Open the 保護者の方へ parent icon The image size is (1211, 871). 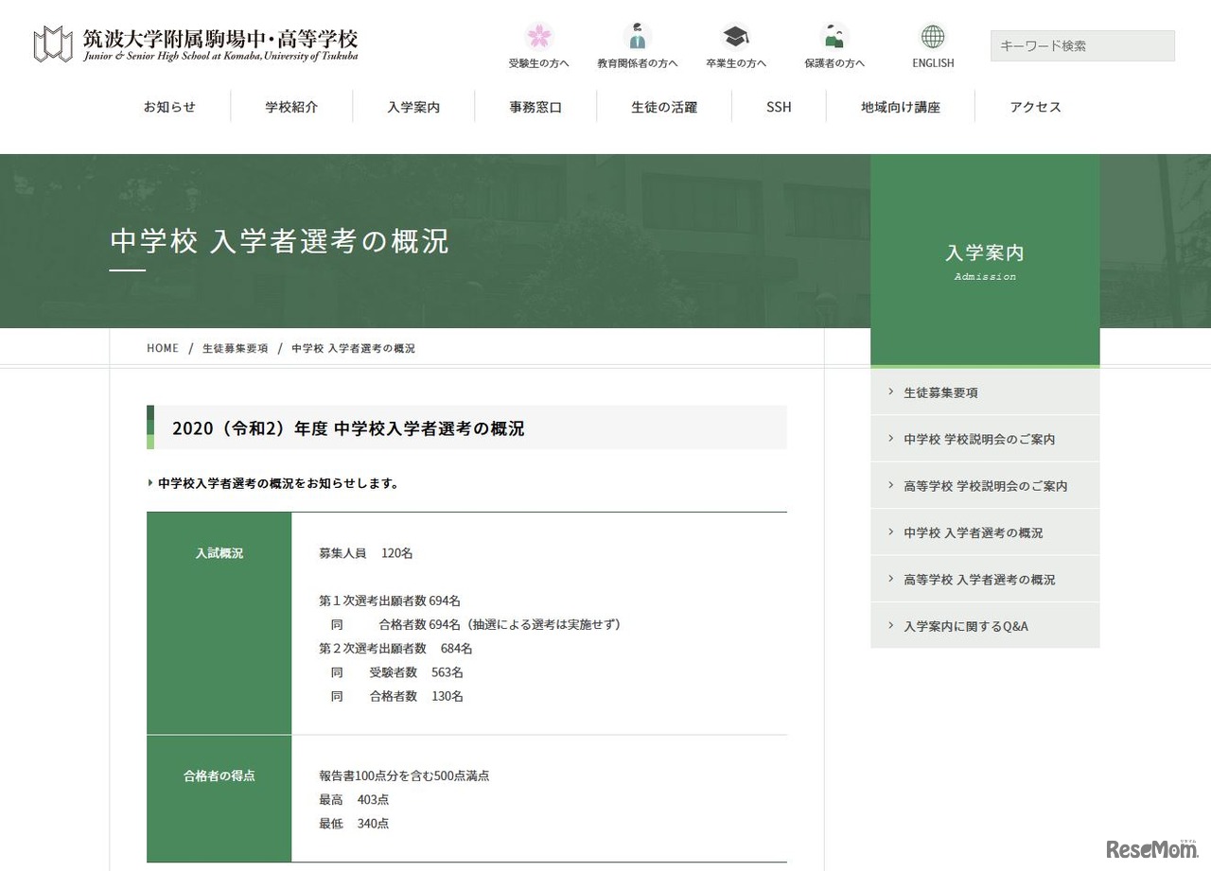(834, 37)
